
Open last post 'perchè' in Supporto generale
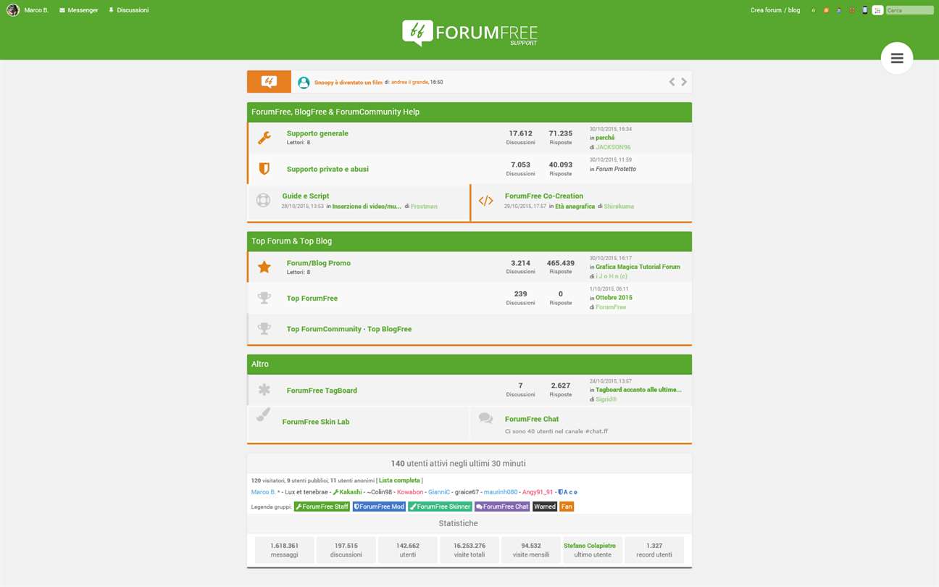coord(605,138)
